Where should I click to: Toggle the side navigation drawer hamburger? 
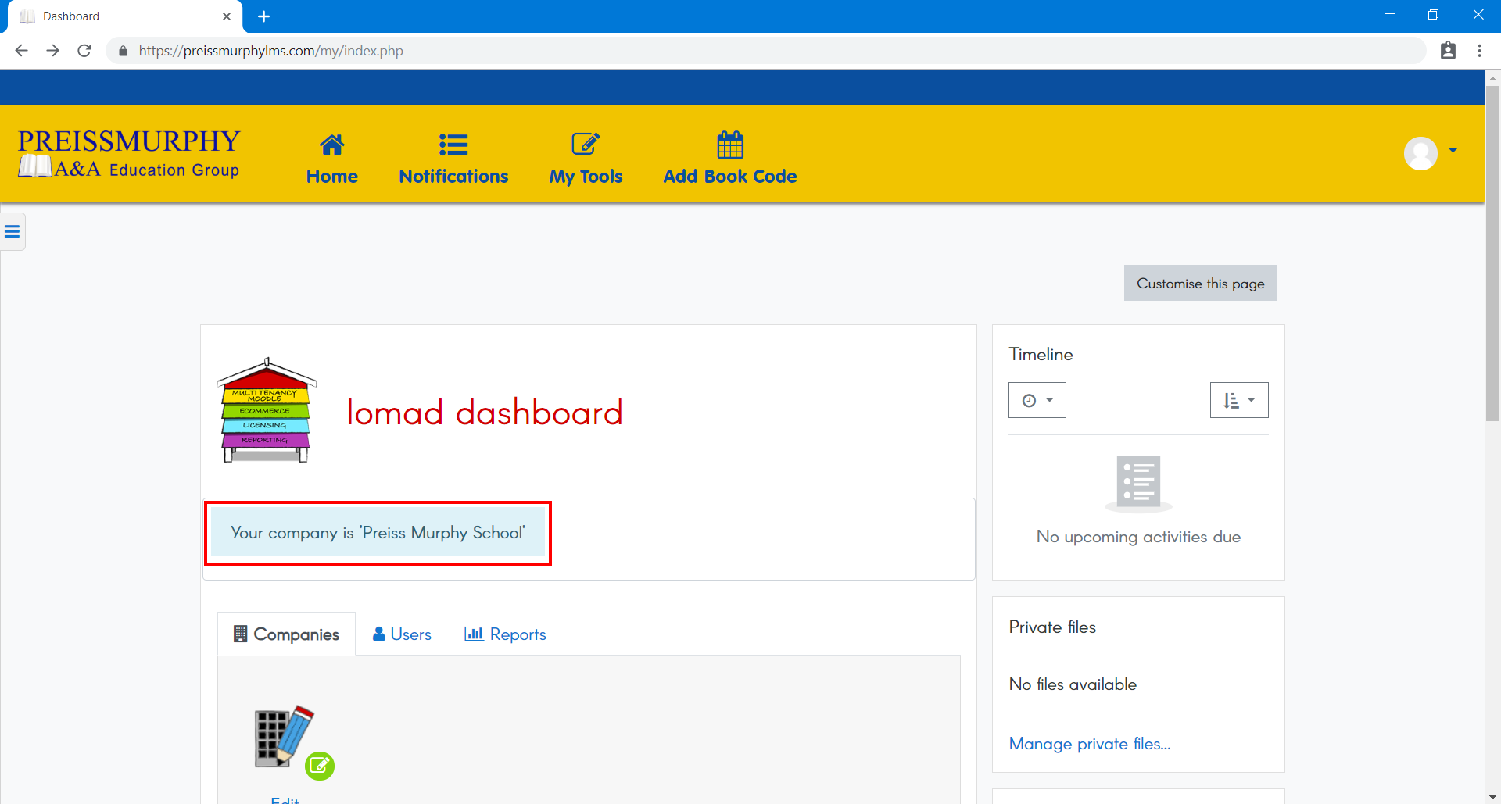(13, 231)
